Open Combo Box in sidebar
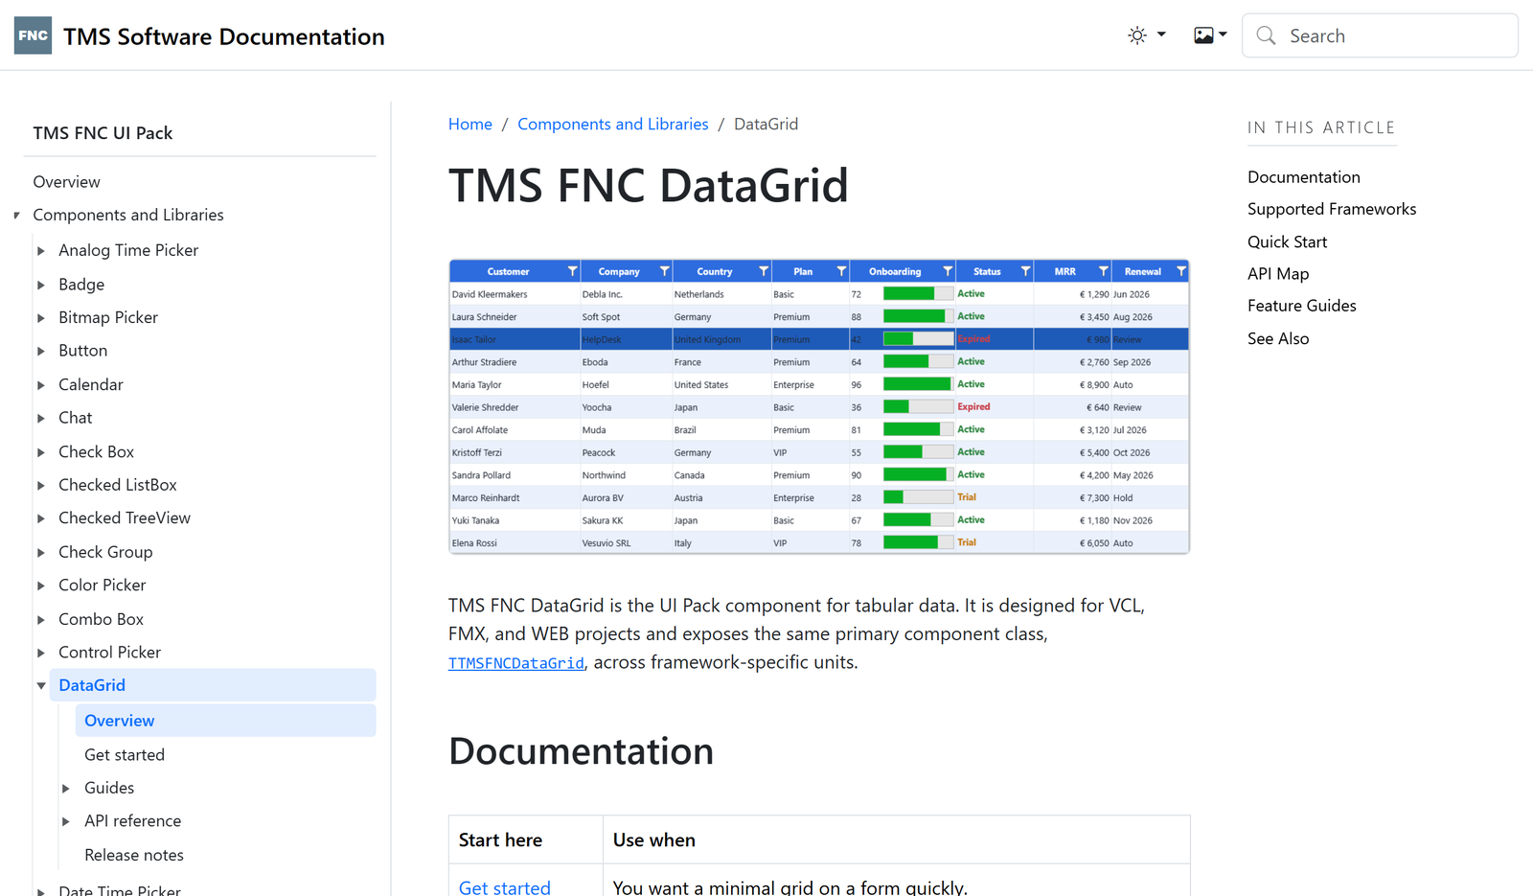Image resolution: width=1533 pixels, height=896 pixels. [x=101, y=619]
